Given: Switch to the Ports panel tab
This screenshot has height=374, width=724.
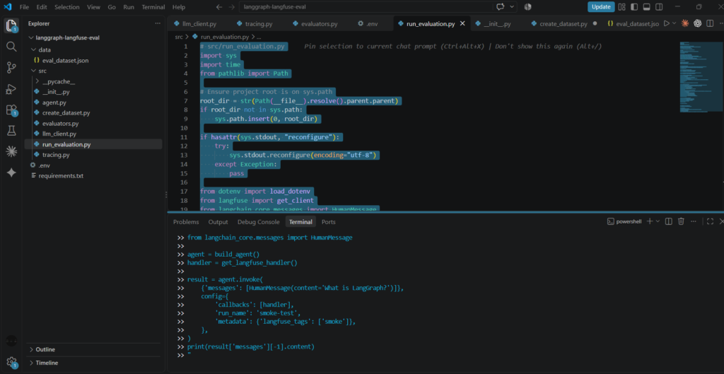Looking at the screenshot, I should (x=329, y=221).
